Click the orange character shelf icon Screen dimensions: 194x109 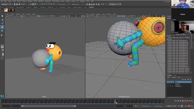pyautogui.click(x=13, y=10)
